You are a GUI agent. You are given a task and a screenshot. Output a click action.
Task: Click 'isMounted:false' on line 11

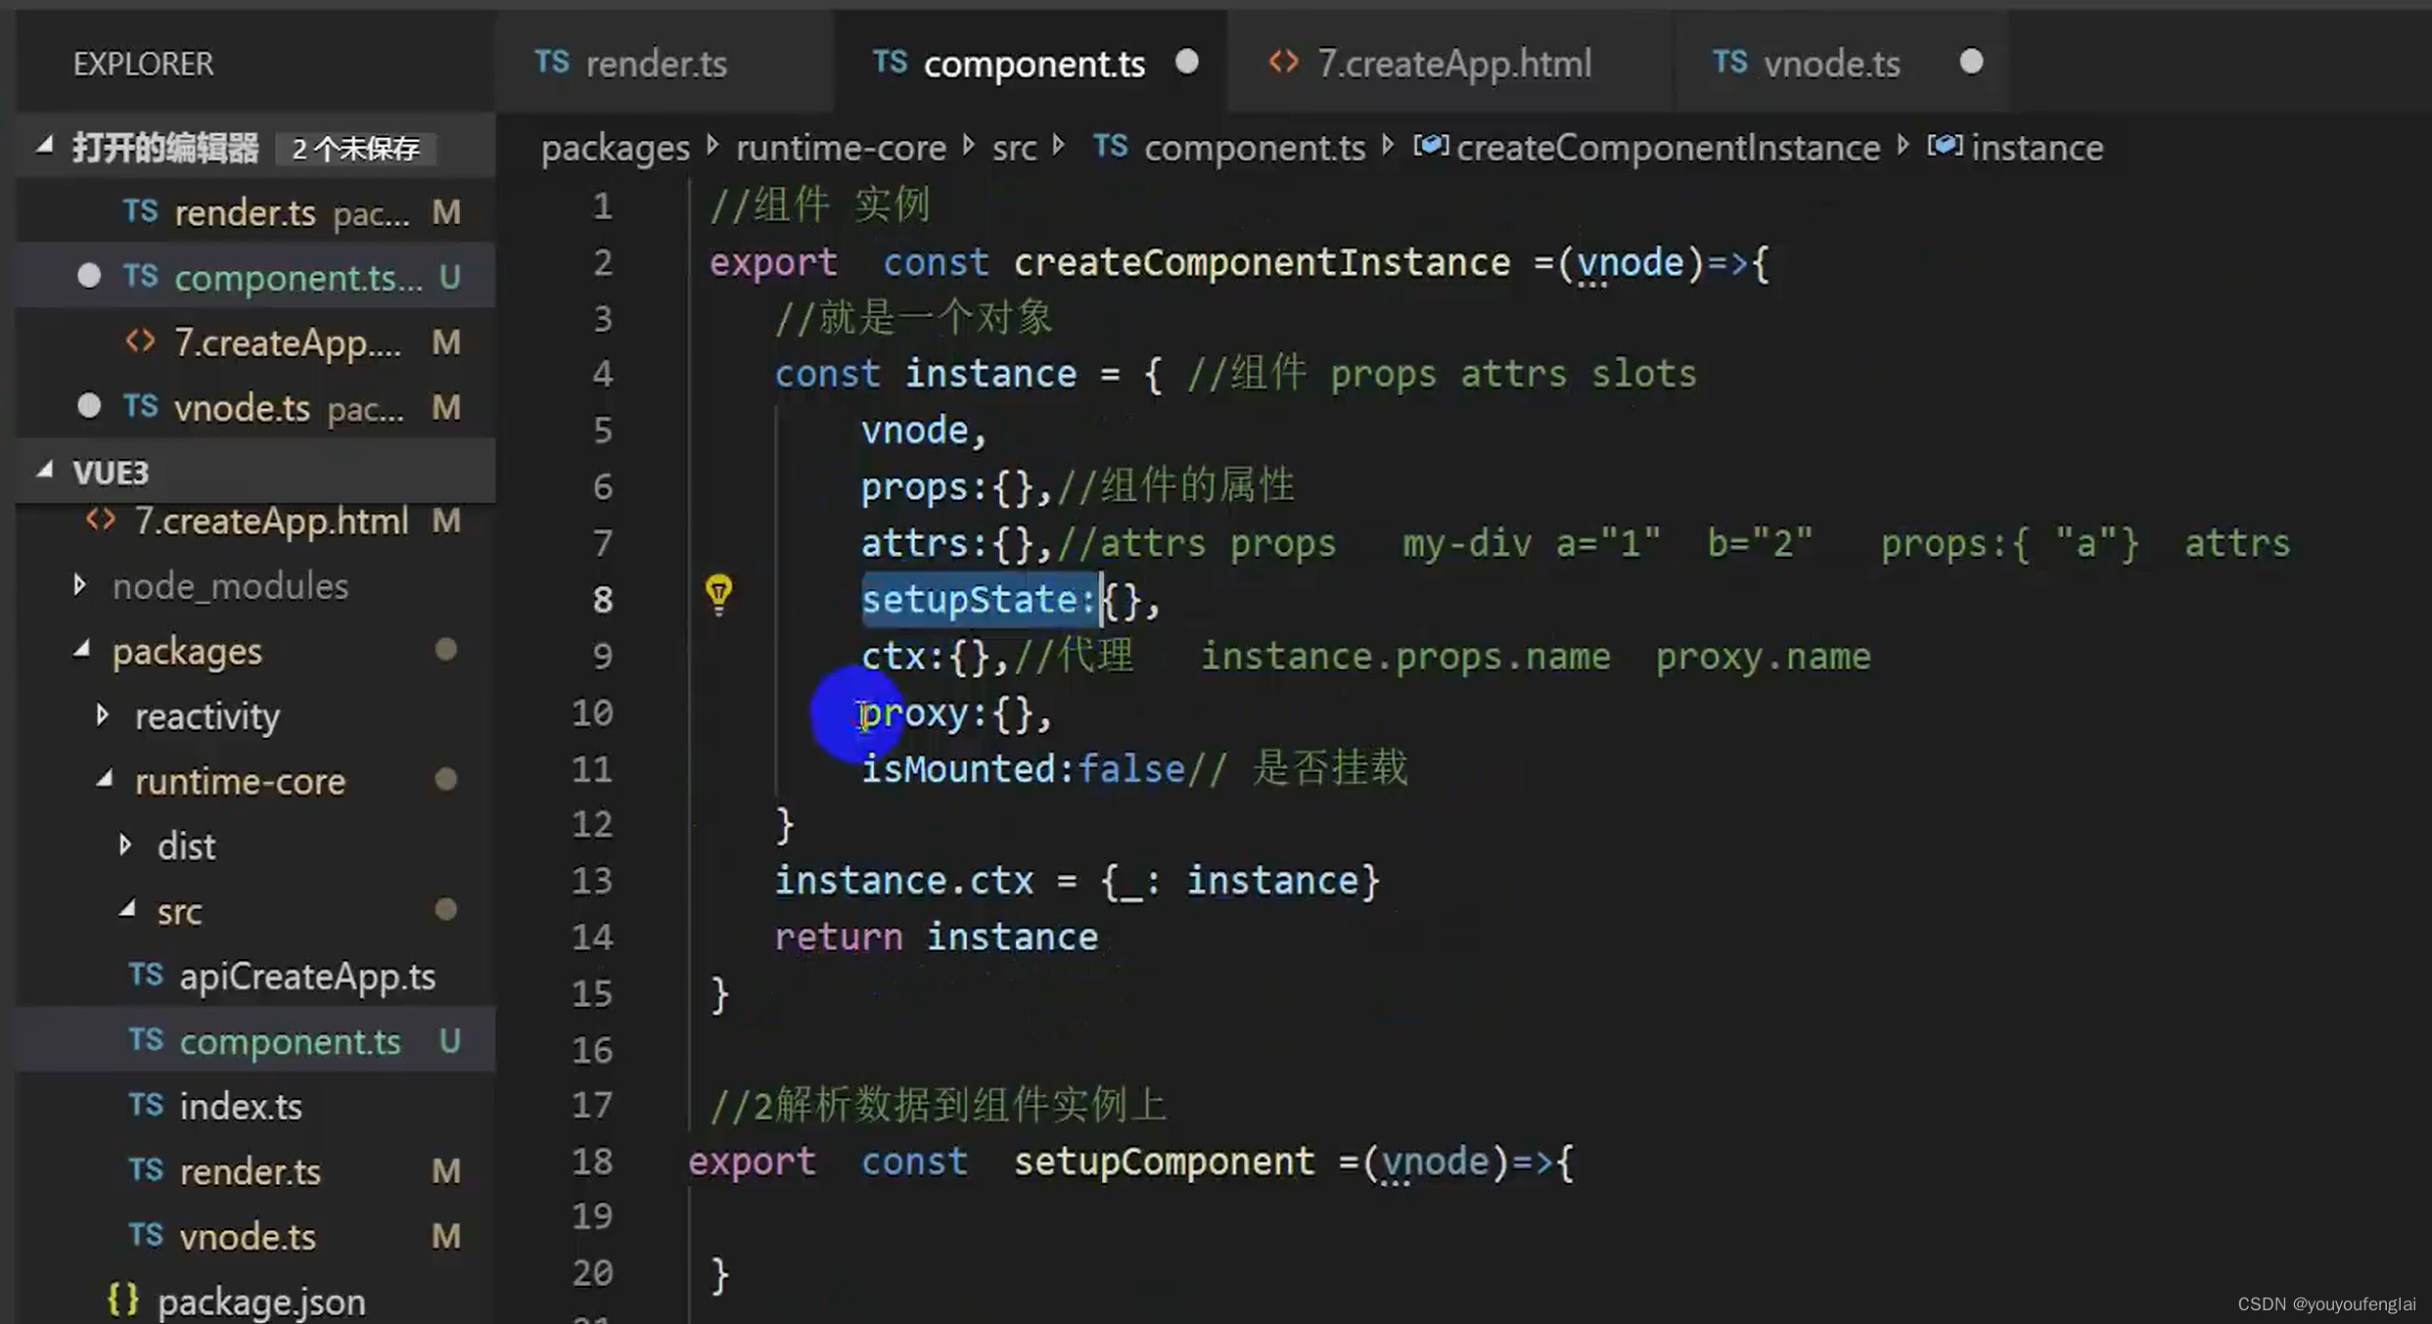1023,768
